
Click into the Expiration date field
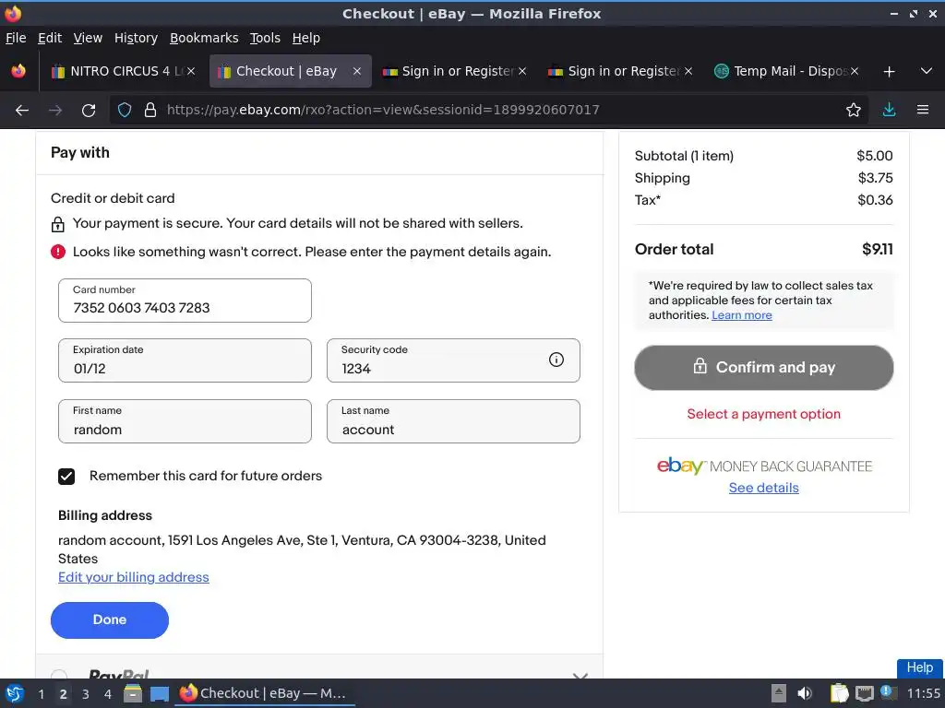point(185,360)
